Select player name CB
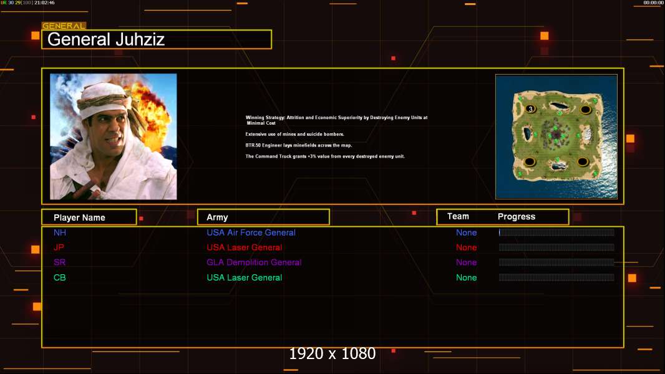Screen dimensions: 665x374 tap(59, 277)
